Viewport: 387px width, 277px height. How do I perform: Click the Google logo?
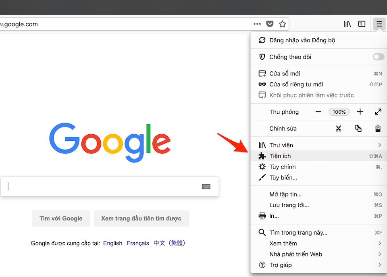click(x=110, y=142)
